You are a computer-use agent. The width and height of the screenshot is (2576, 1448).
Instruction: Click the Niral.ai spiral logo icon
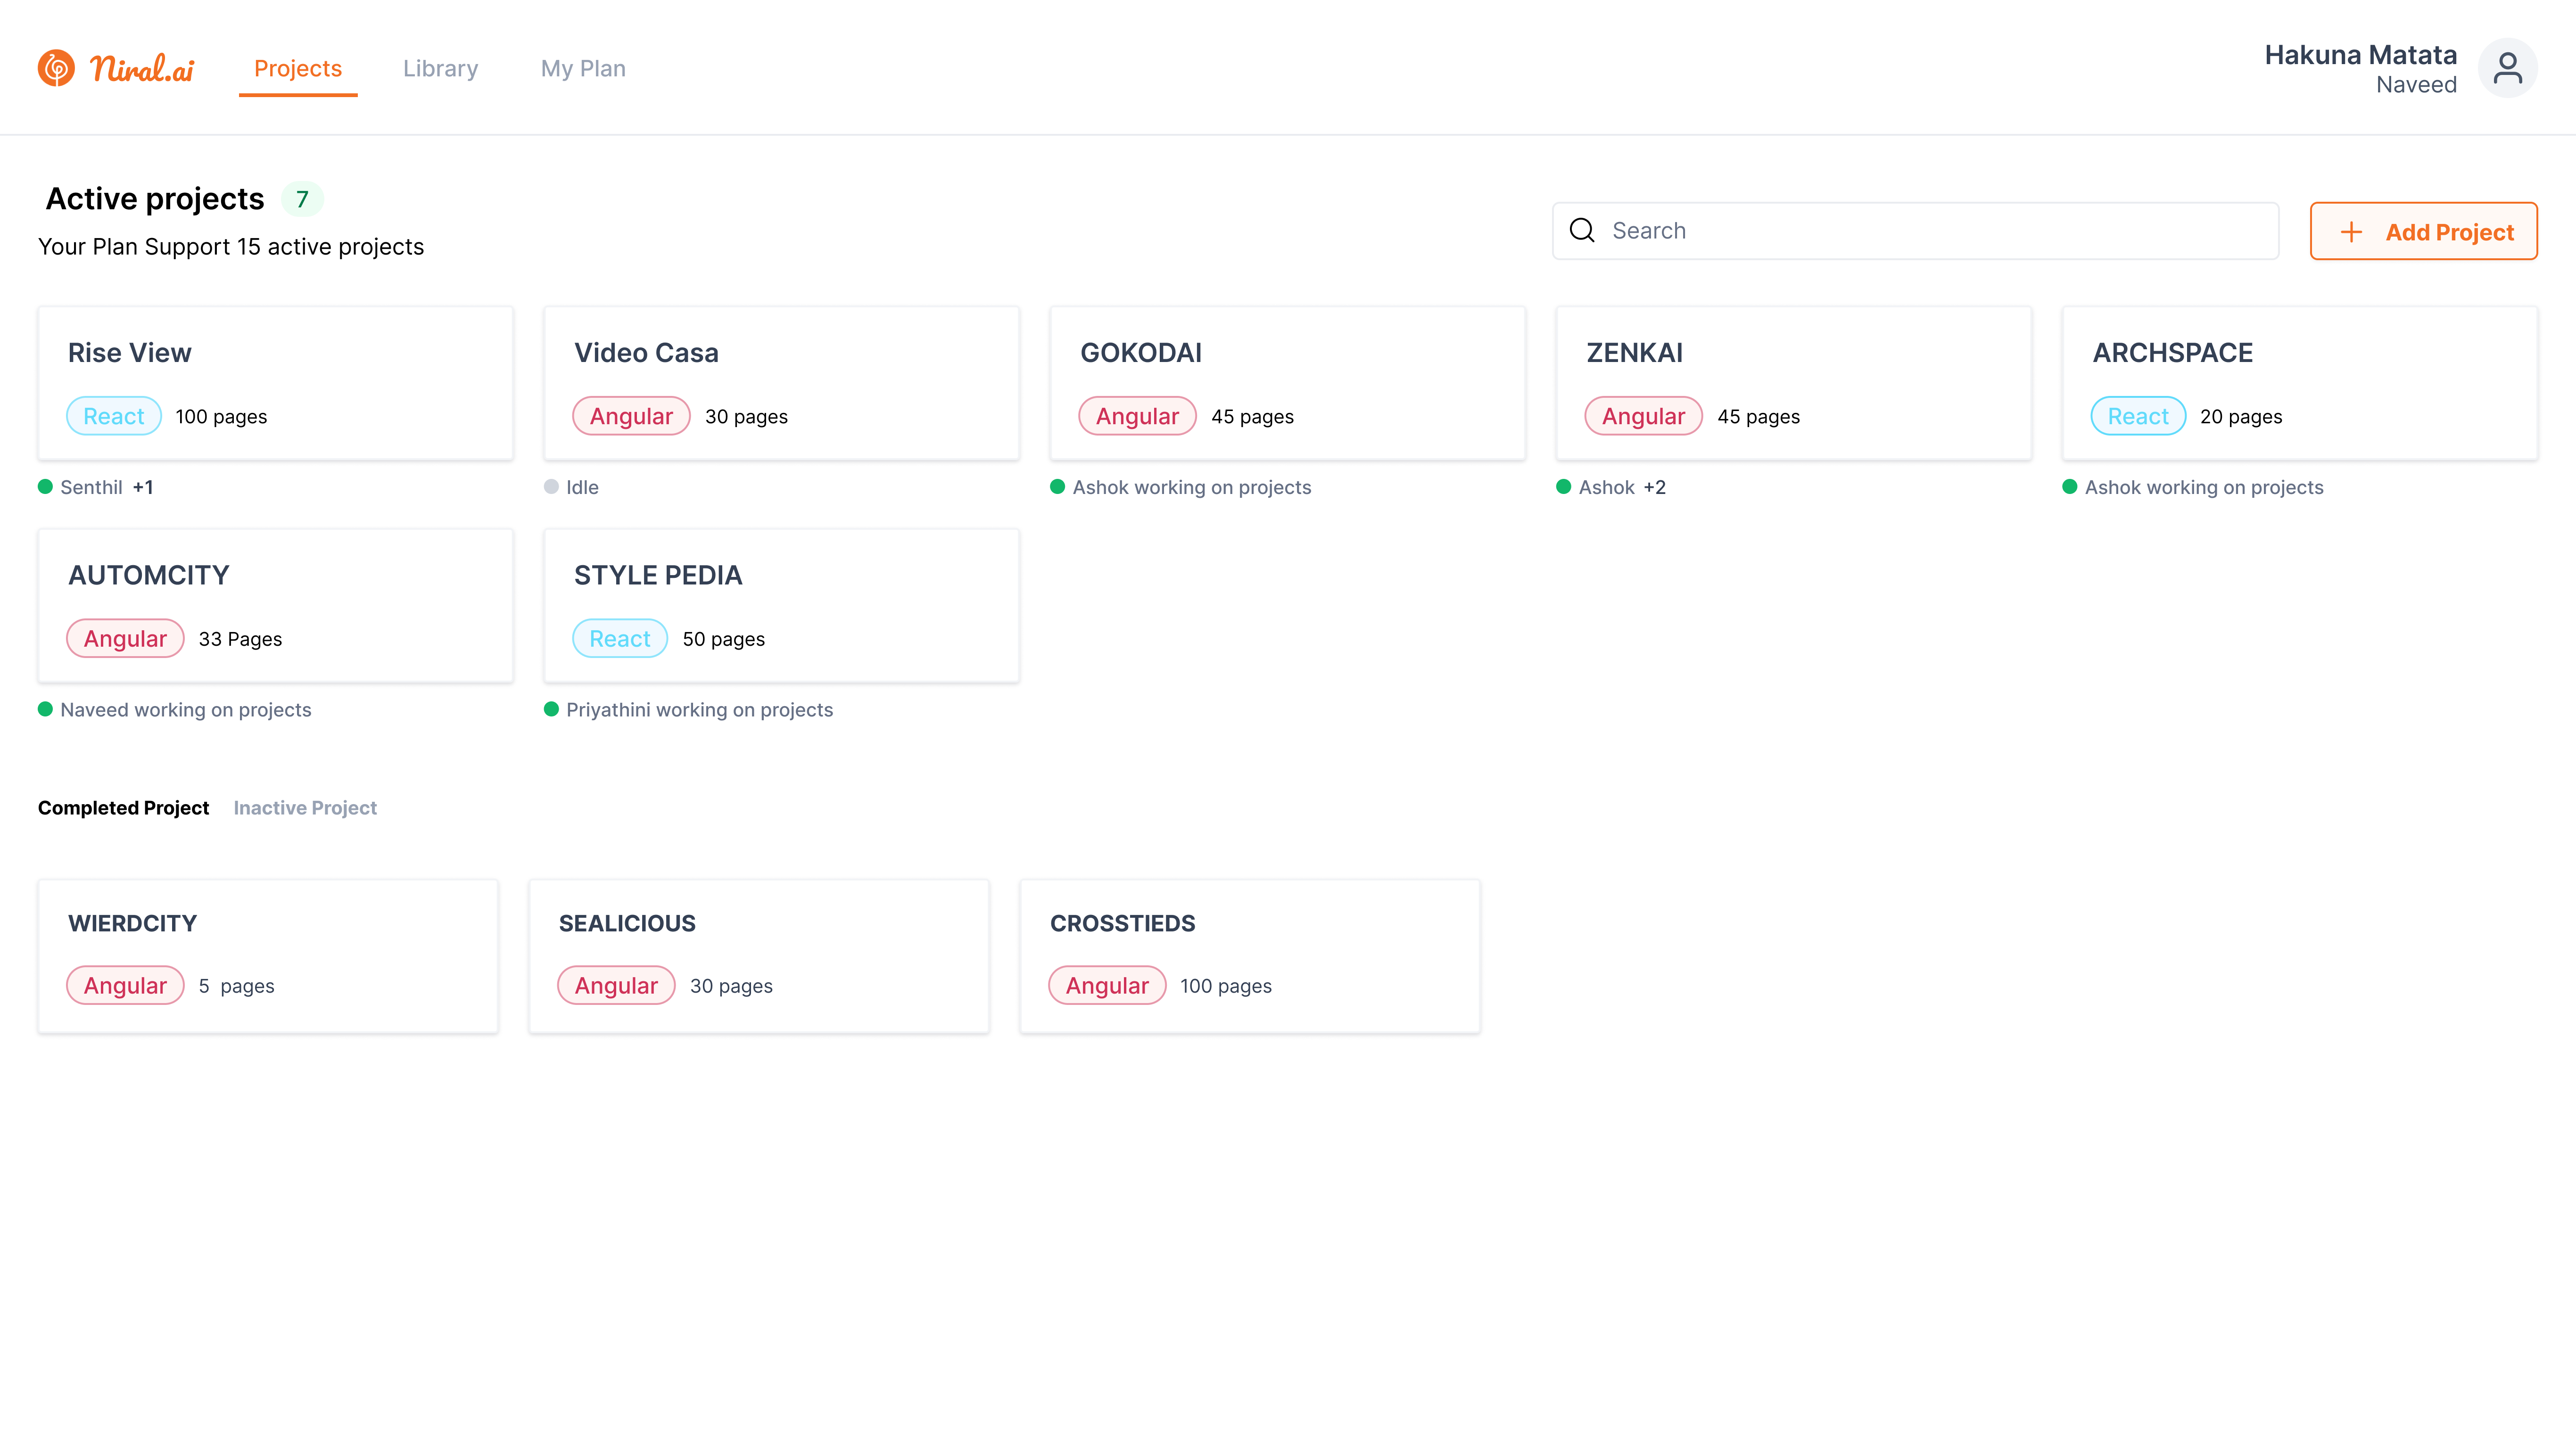coord(56,68)
